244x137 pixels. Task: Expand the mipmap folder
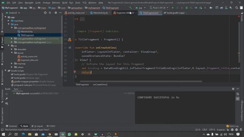click(x=12, y=64)
